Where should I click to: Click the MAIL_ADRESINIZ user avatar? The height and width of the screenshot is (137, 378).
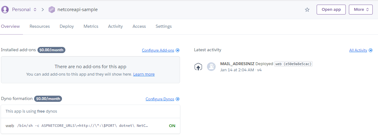pos(211,67)
